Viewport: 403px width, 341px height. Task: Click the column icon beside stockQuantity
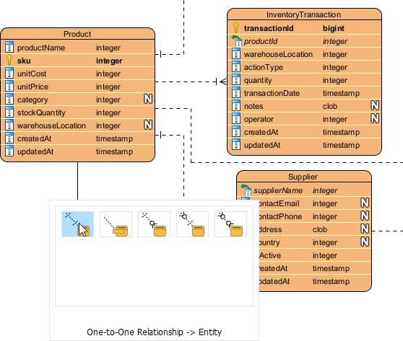pos(9,112)
